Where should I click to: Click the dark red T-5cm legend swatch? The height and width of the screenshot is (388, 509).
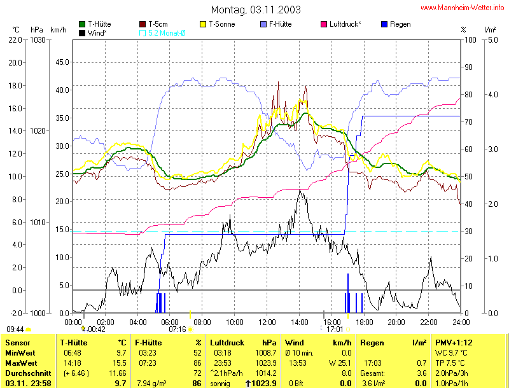tap(143, 24)
